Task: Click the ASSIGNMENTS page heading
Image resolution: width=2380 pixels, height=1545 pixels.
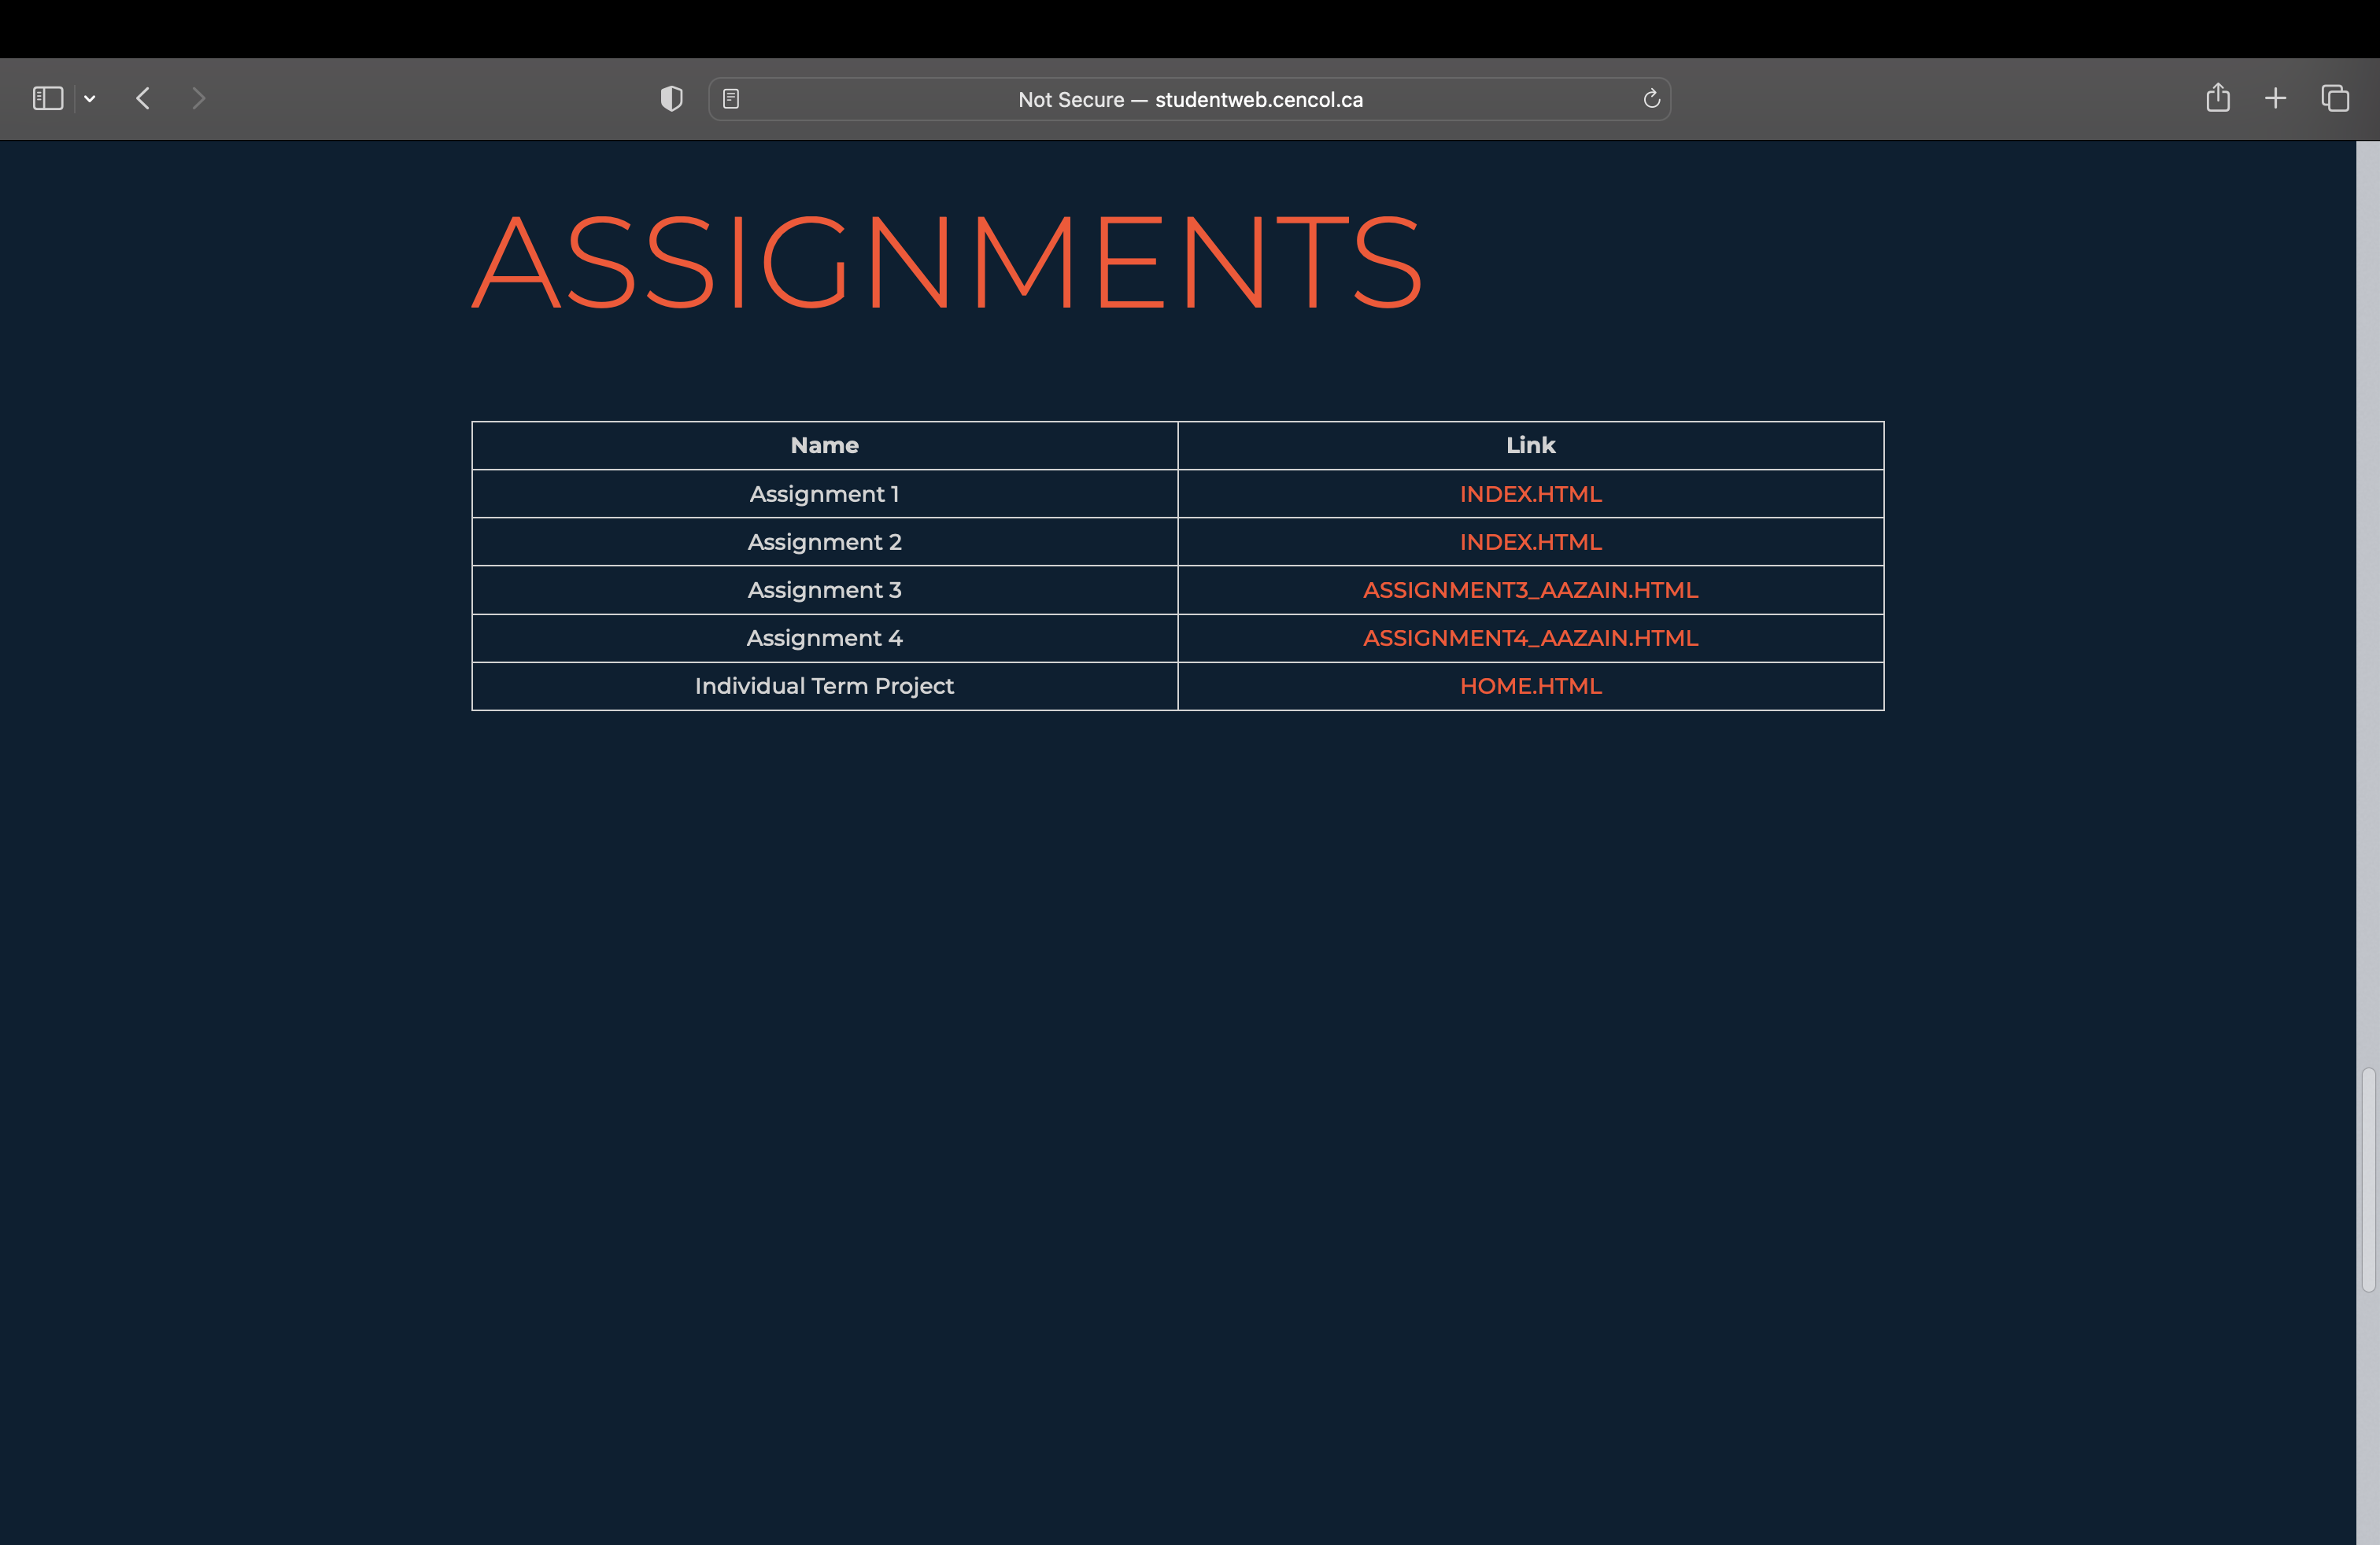Action: pos(947,262)
